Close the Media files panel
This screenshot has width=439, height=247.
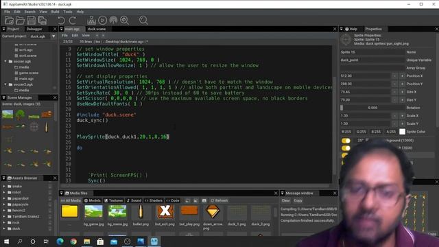click(276, 193)
